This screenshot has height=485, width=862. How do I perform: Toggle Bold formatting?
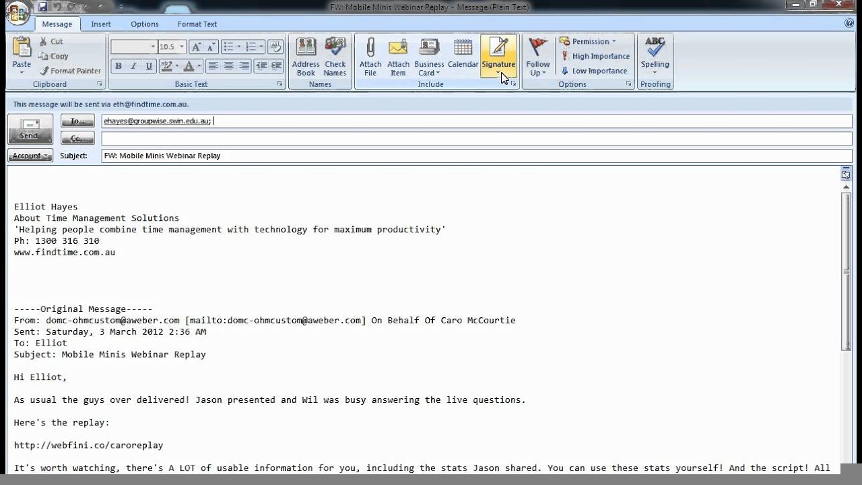(x=119, y=66)
